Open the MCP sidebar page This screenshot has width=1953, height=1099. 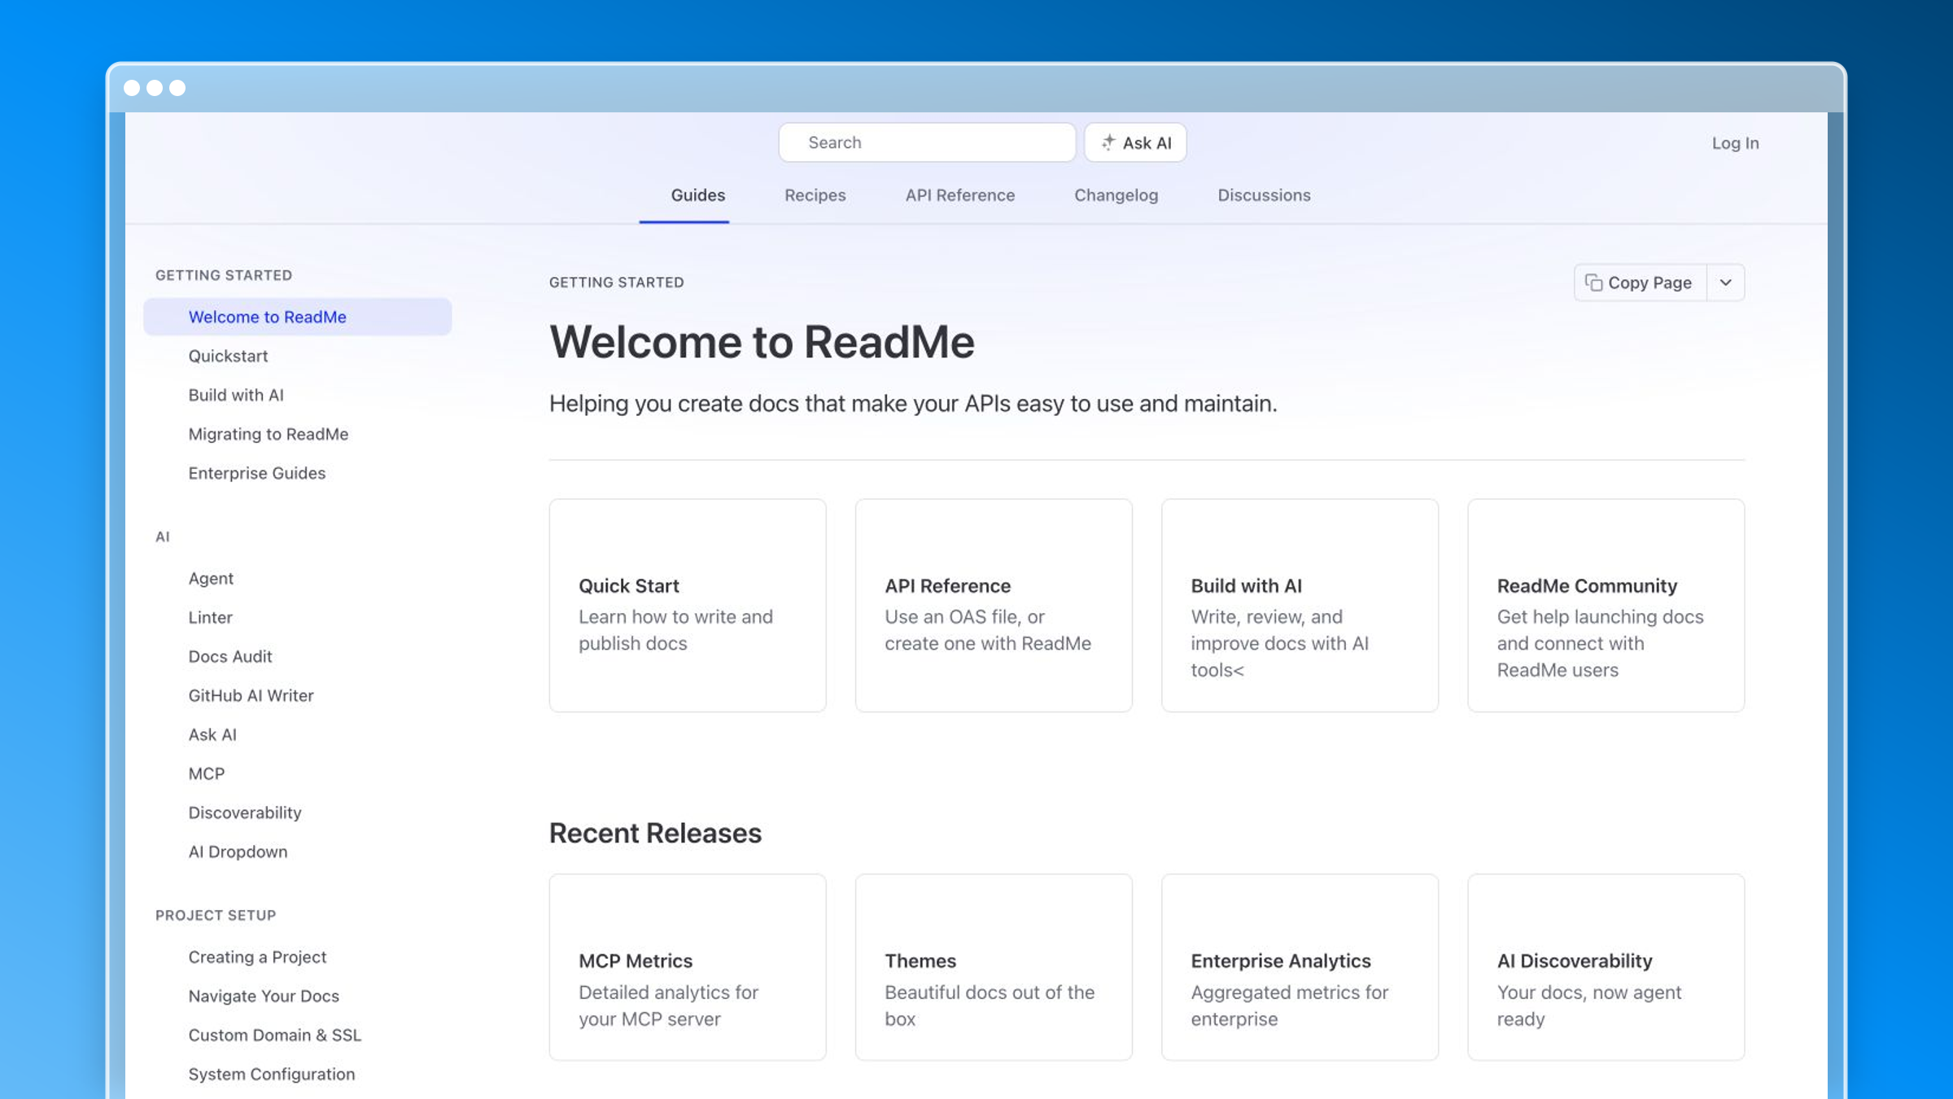coord(206,773)
